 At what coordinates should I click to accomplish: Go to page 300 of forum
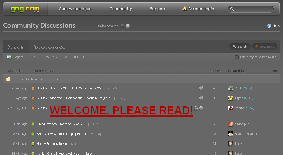[x=75, y=57]
